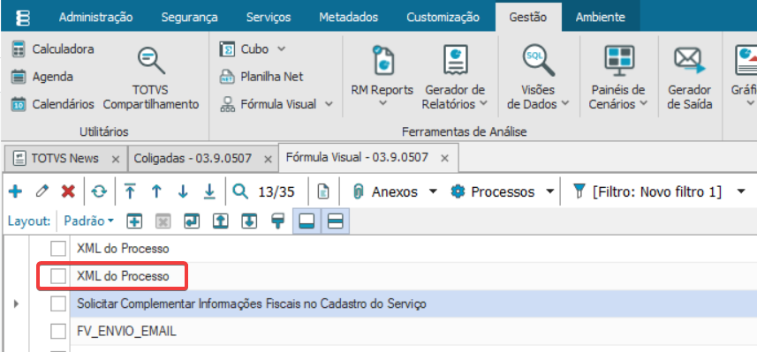Check the highlighted XML do Processo checkbox
The width and height of the screenshot is (757, 352).
pyautogui.click(x=58, y=276)
